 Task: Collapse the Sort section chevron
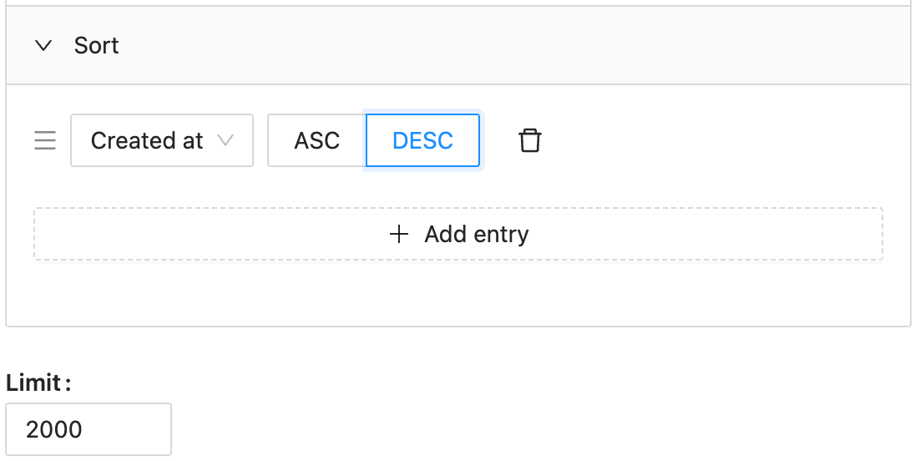pos(43,46)
